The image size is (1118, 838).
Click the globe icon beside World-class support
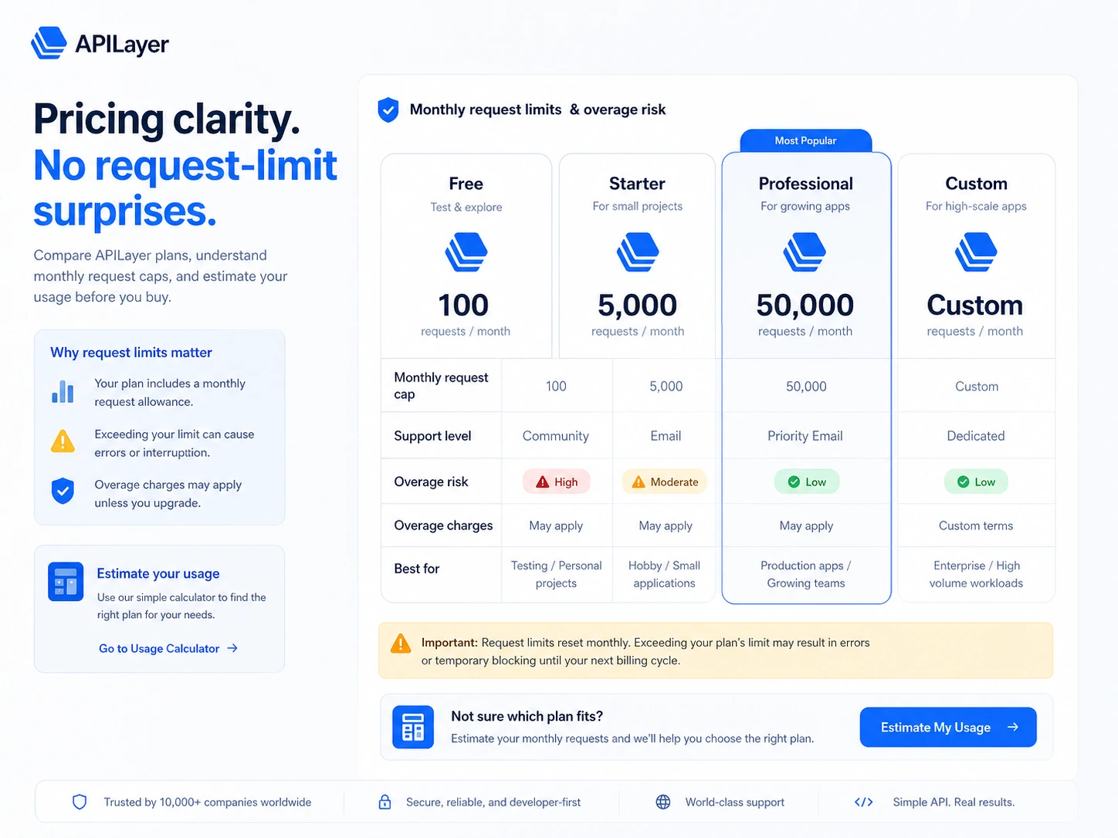[x=663, y=802]
